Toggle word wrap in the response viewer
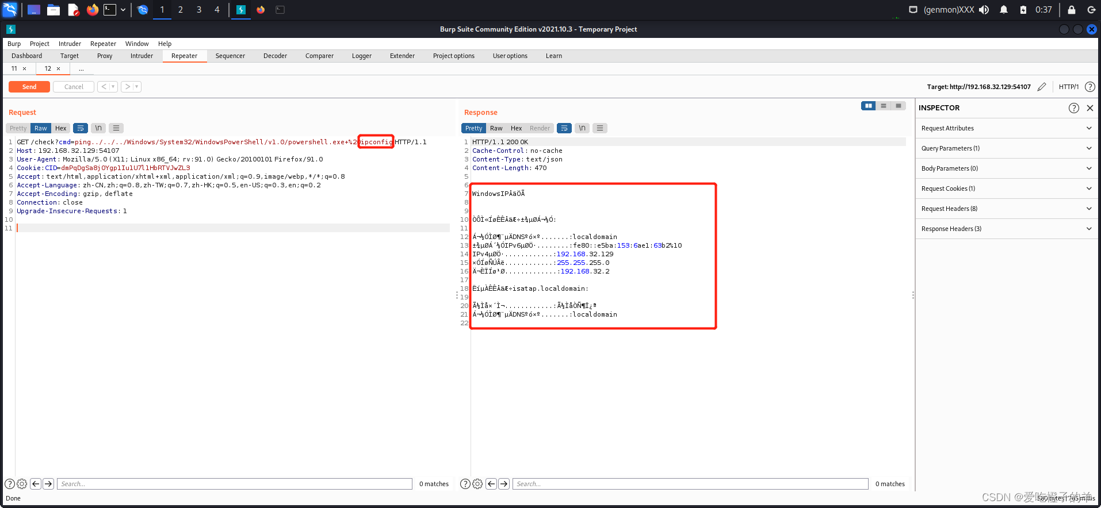 (x=564, y=128)
